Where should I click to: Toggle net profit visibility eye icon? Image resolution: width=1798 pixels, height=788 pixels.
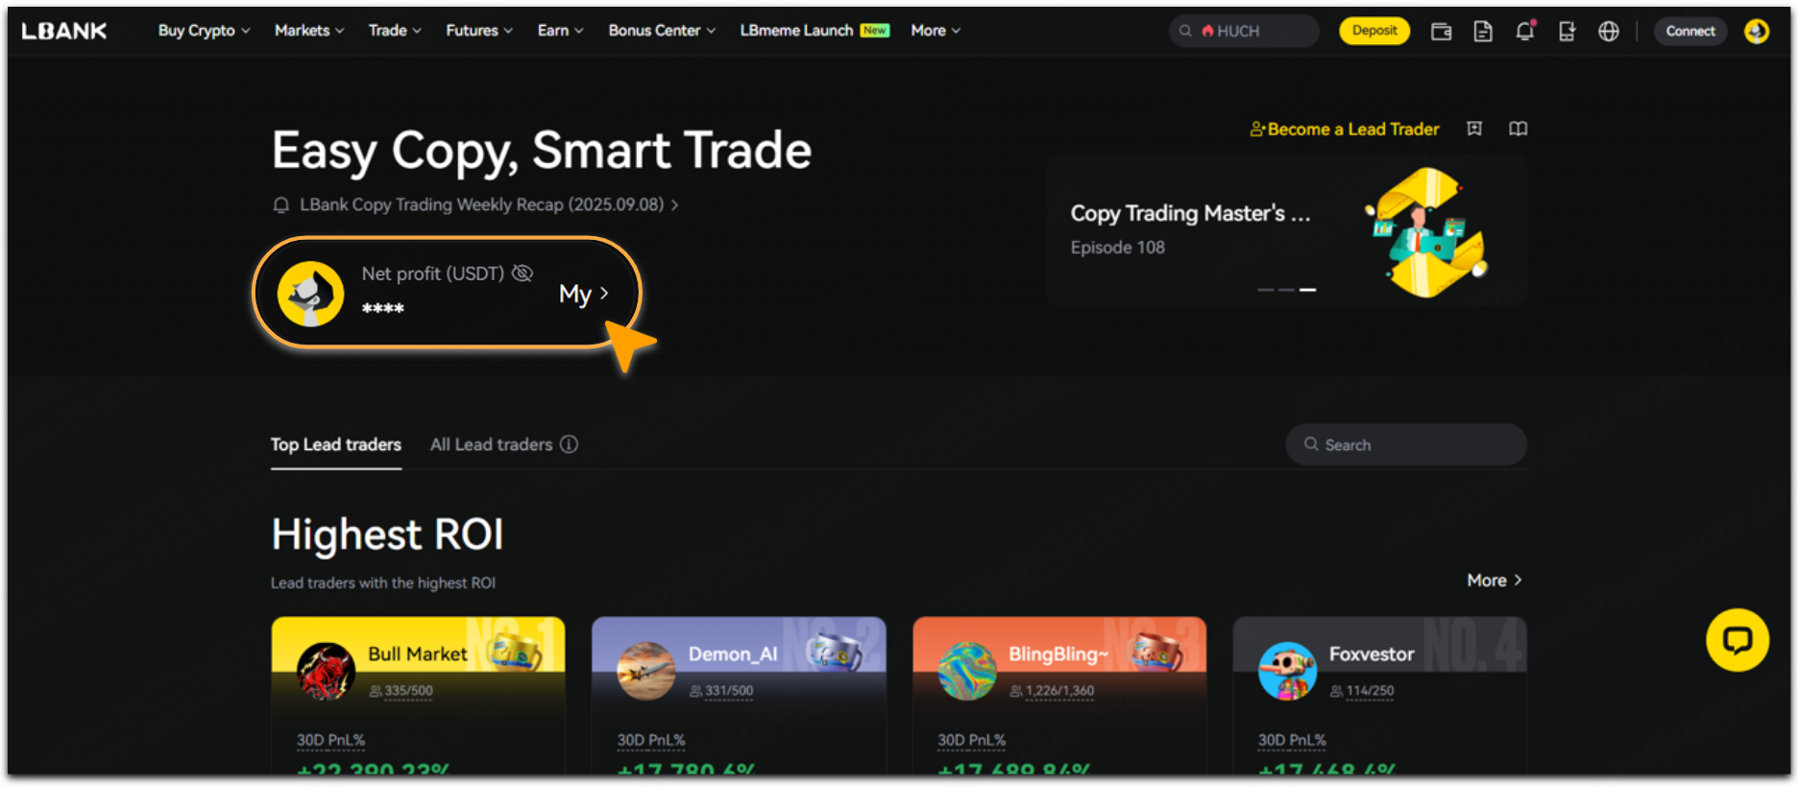tap(522, 274)
